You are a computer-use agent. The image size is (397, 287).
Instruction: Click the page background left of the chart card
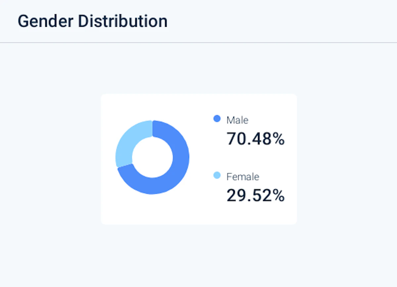[x=50, y=159]
